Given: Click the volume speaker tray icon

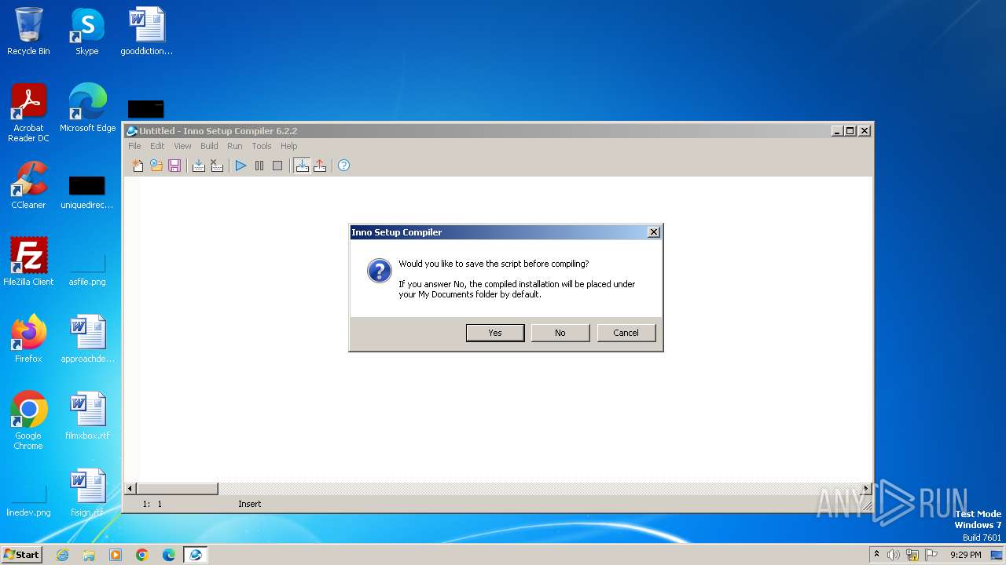Looking at the screenshot, I should 894,555.
